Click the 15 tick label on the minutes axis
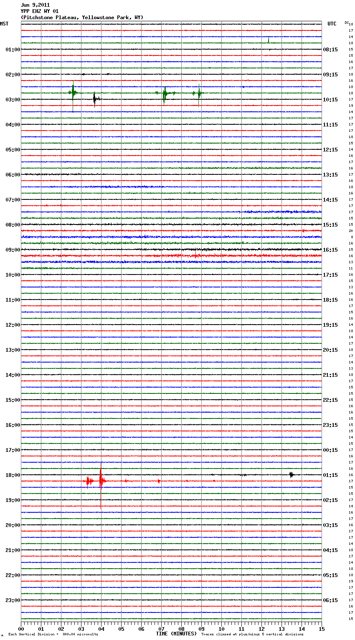Viewport: 355px width, 640px height. click(x=322, y=629)
